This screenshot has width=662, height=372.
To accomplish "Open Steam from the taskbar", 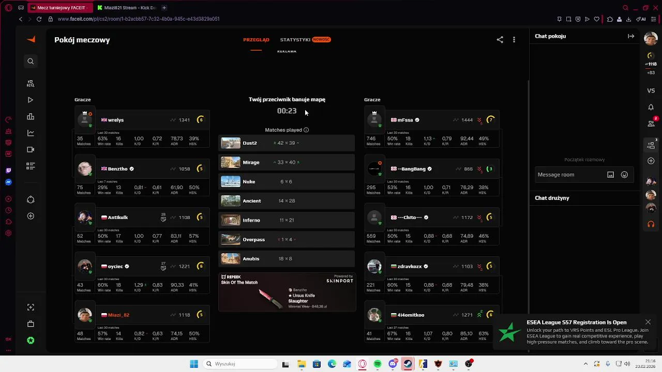I will tap(408, 364).
